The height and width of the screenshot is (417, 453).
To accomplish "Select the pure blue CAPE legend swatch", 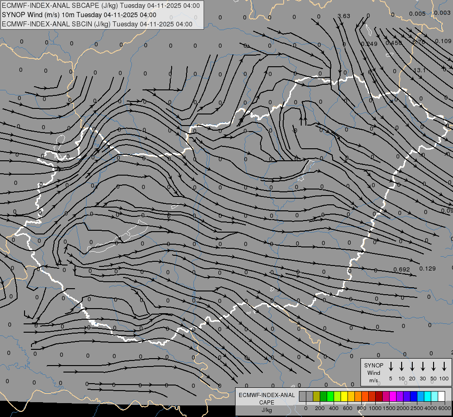I will point(413,396).
